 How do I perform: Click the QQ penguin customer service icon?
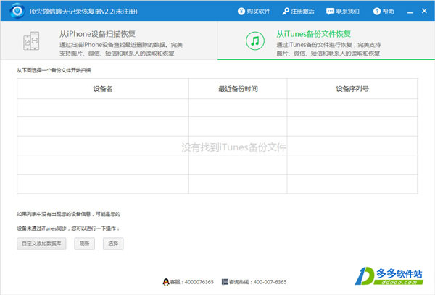tap(166, 282)
